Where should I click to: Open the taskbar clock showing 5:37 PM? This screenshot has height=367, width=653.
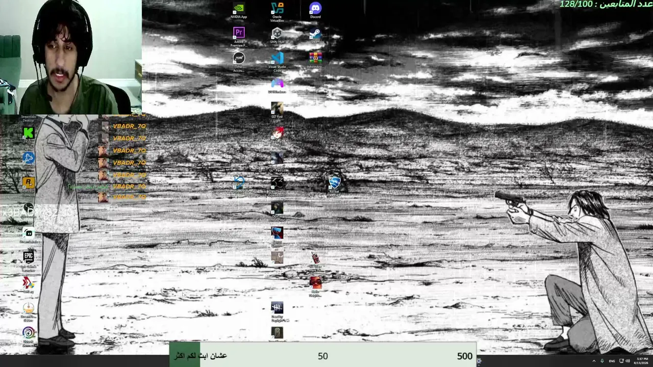(x=641, y=361)
